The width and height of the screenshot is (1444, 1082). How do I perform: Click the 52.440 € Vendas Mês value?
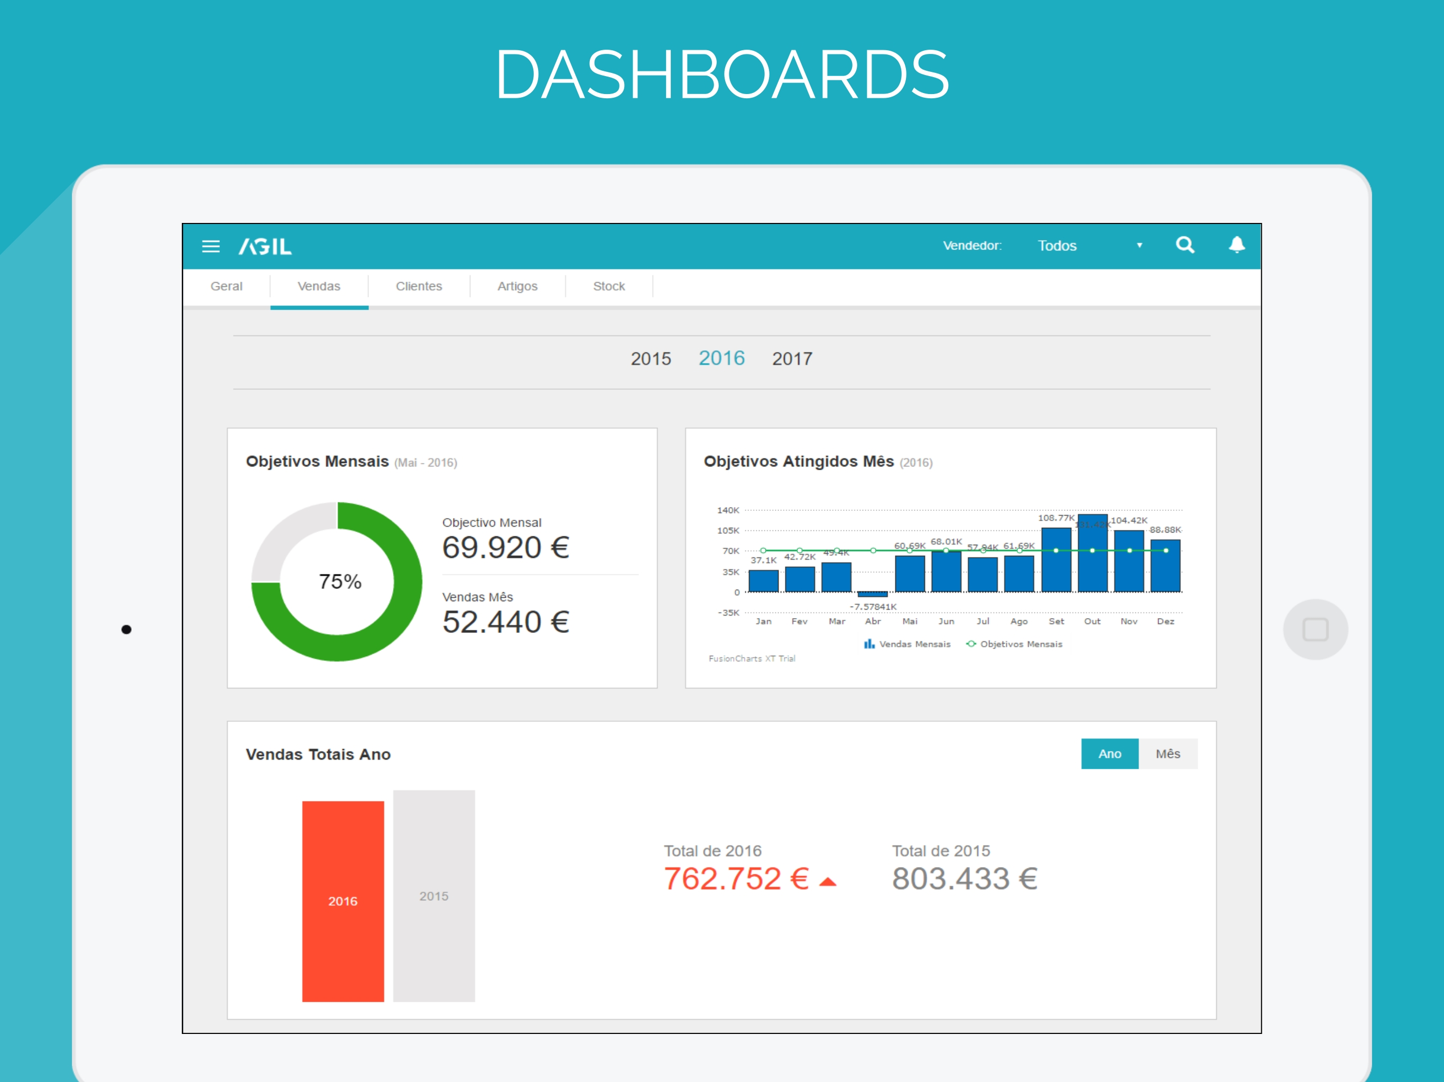coord(506,621)
